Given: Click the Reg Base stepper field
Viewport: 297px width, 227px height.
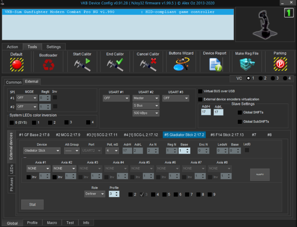Looking at the screenshot, I should (x=184, y=151).
